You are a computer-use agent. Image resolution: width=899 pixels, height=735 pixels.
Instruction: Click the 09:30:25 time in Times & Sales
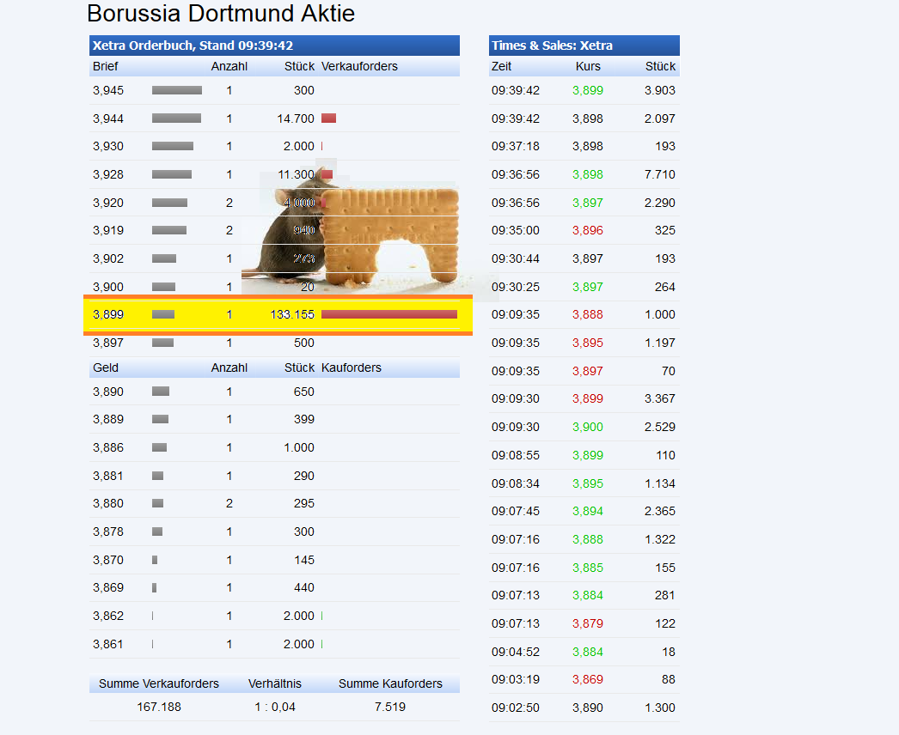pos(516,287)
